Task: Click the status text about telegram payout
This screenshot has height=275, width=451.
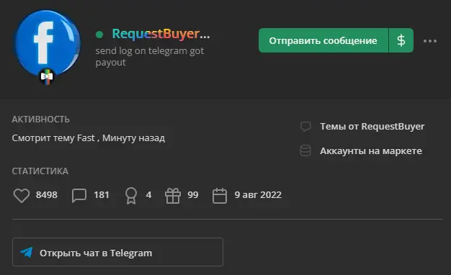Action: tap(150, 56)
